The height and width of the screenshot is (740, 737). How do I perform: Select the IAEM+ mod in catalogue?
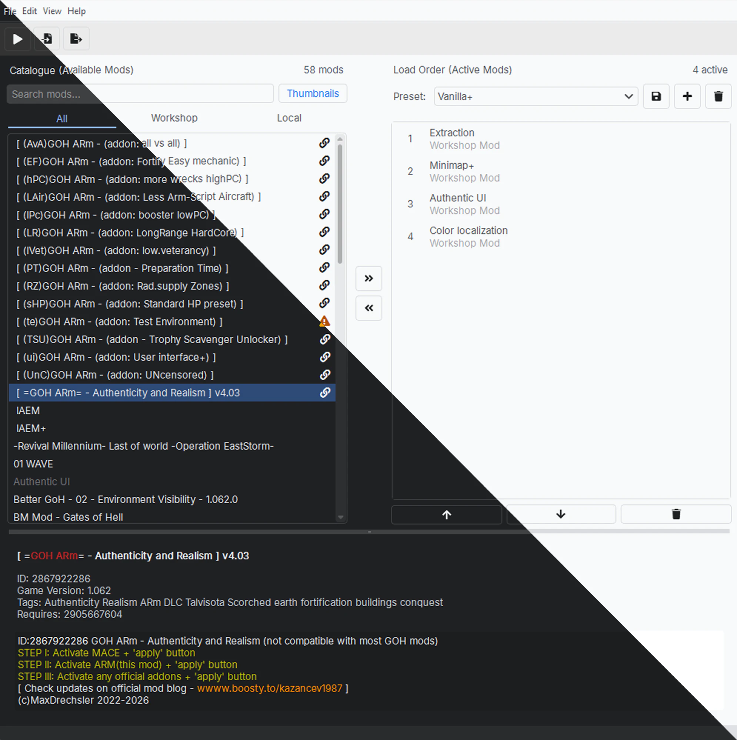172,428
